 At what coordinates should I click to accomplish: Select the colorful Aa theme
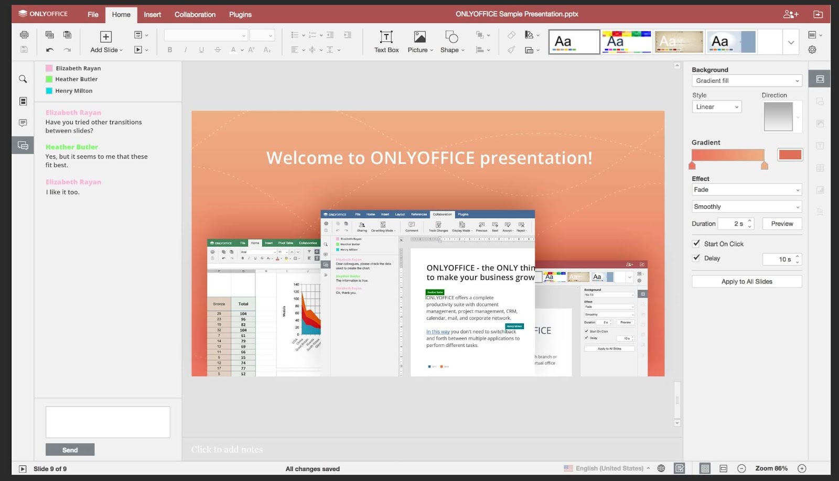pos(627,42)
